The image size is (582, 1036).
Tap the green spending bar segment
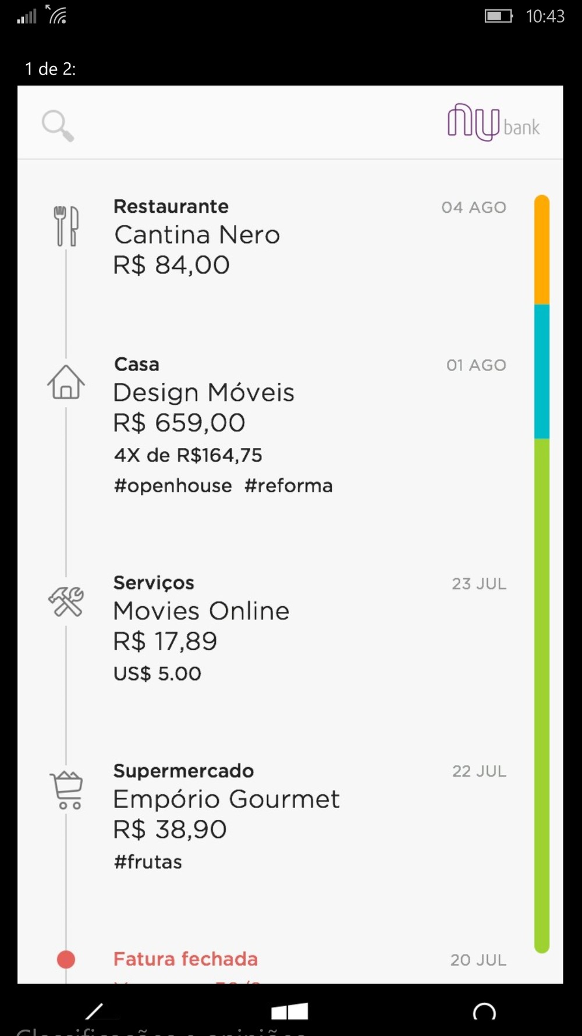point(542,693)
